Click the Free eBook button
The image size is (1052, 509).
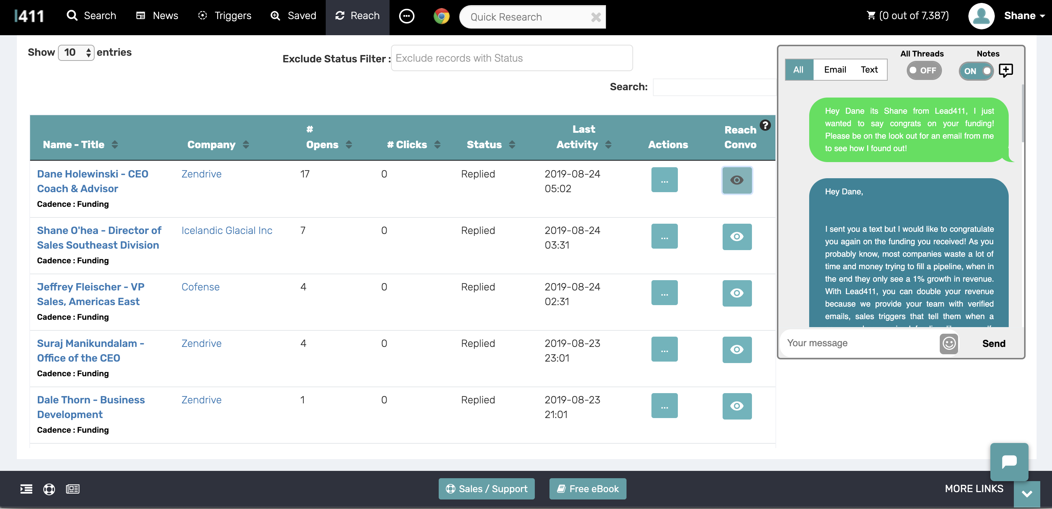[x=587, y=488]
